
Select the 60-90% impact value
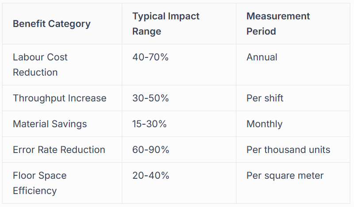pyautogui.click(x=150, y=149)
